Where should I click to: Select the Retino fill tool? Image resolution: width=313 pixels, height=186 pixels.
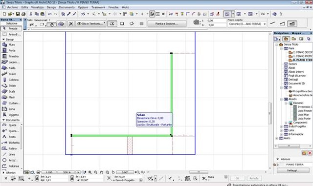click(x=10, y=148)
